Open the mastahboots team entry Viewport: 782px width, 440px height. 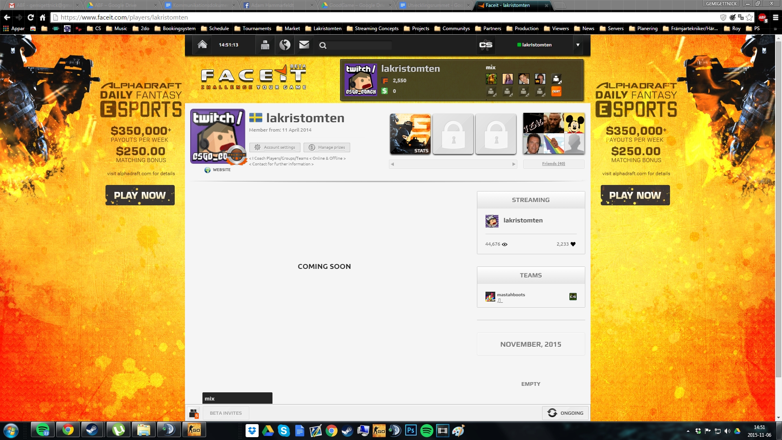[511, 295]
